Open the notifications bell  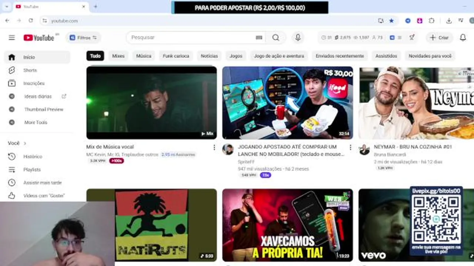(x=463, y=37)
